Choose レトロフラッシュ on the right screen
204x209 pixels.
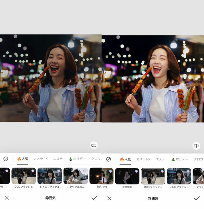(x=179, y=176)
